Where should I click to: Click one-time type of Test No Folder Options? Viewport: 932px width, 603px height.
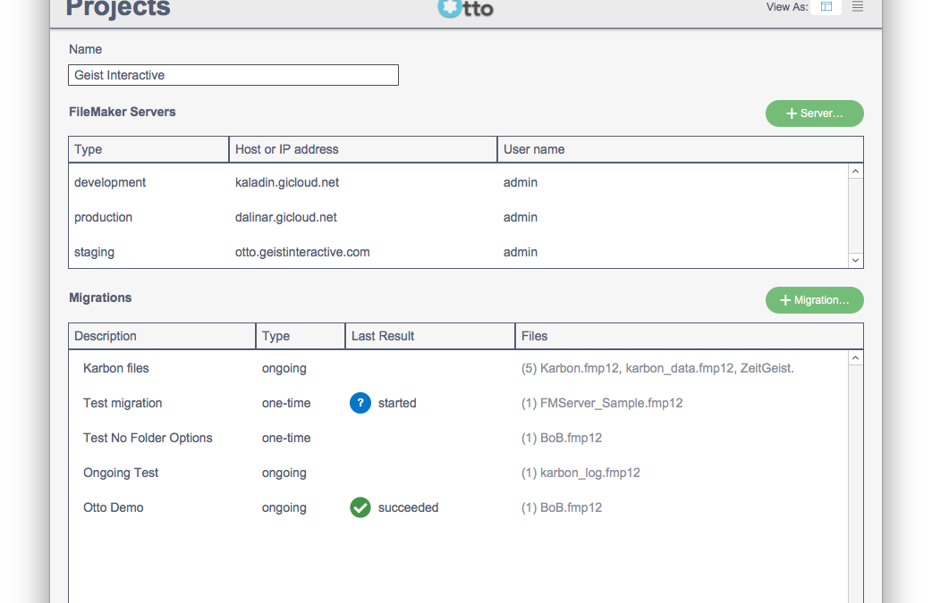[x=286, y=438]
